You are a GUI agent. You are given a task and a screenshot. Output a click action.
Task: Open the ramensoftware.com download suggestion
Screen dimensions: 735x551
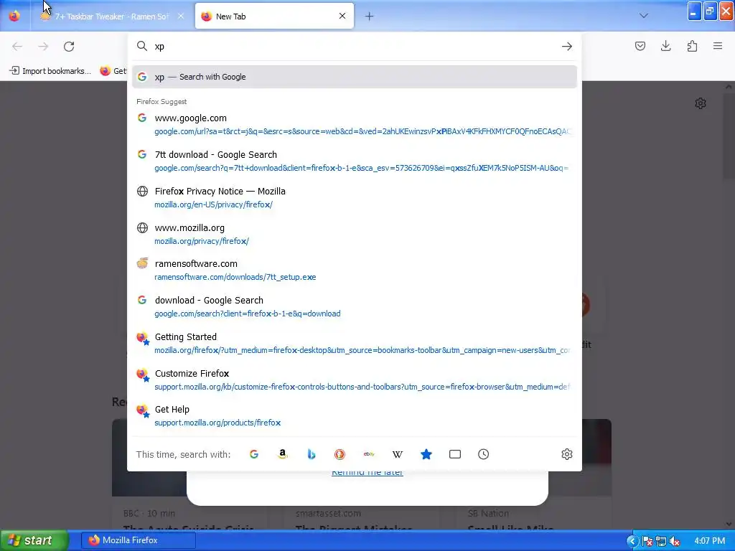pos(355,270)
